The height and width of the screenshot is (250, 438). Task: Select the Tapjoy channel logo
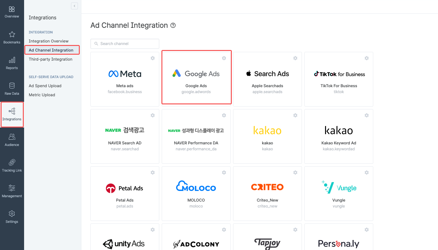(x=267, y=244)
